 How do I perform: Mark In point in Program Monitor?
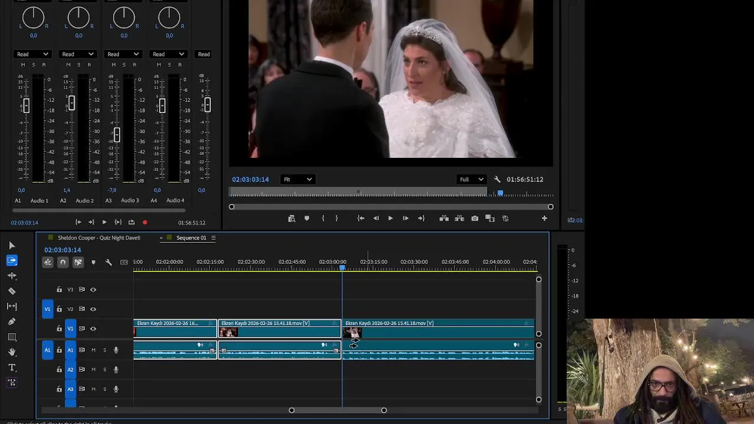coord(323,218)
